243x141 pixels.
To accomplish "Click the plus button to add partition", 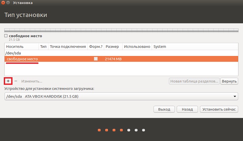I will tap(8, 81).
